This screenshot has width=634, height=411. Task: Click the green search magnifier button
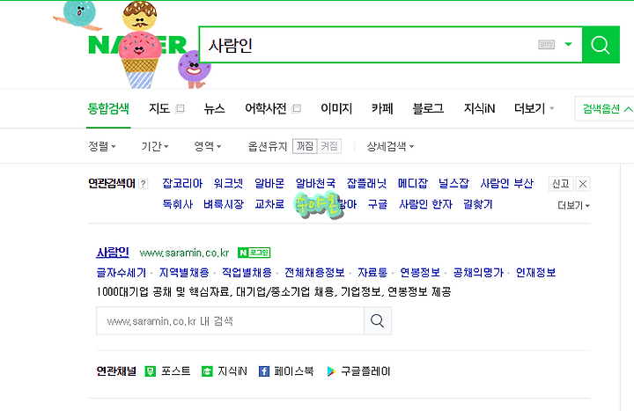(x=601, y=45)
